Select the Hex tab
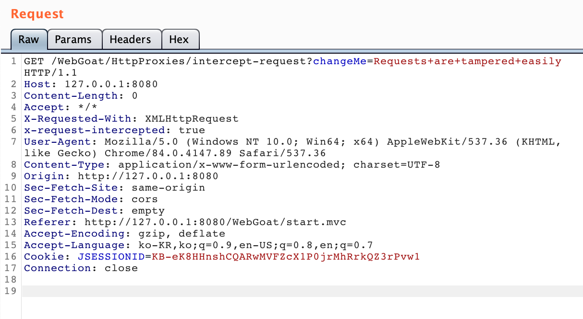583x319 pixels. click(x=180, y=40)
